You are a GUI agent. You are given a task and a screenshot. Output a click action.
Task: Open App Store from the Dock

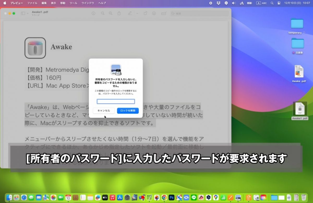(x=120, y=197)
